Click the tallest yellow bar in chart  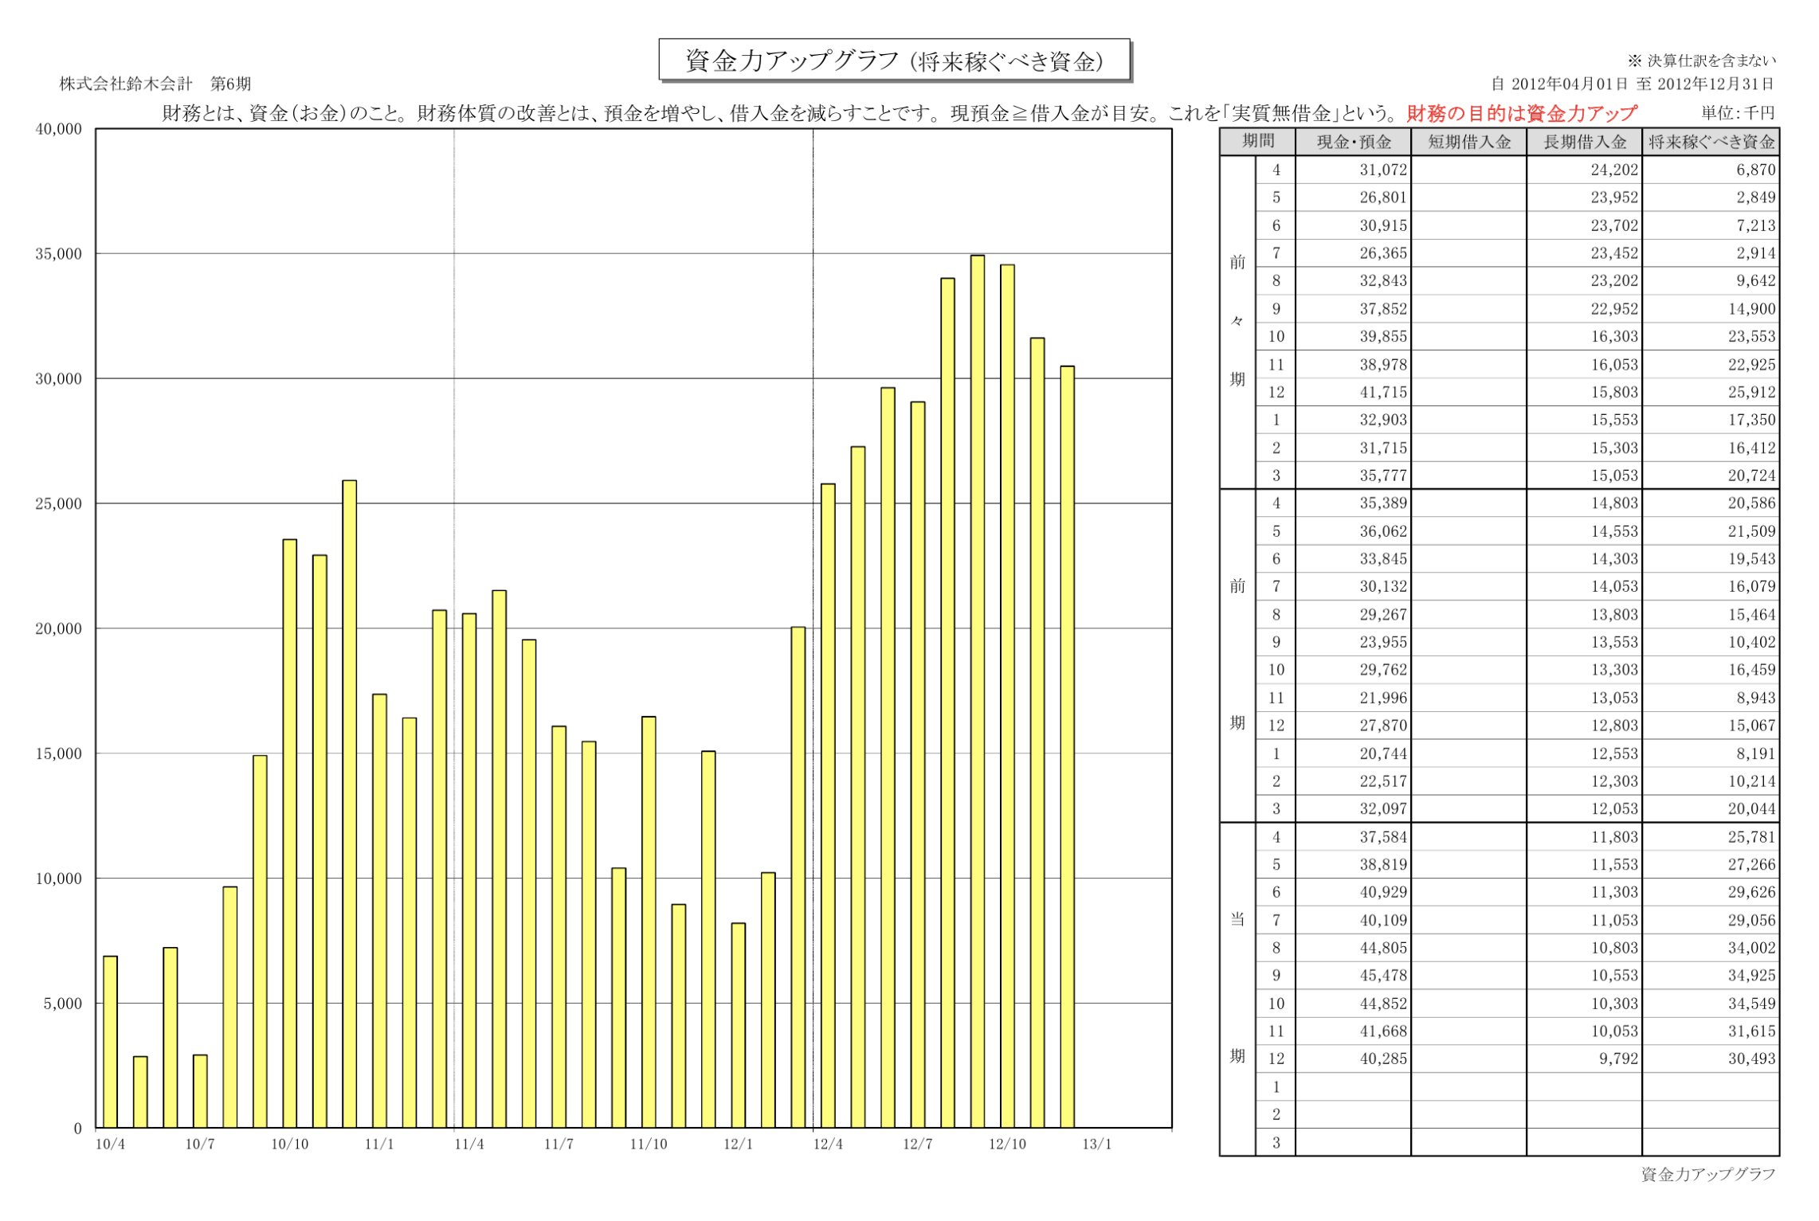click(977, 691)
